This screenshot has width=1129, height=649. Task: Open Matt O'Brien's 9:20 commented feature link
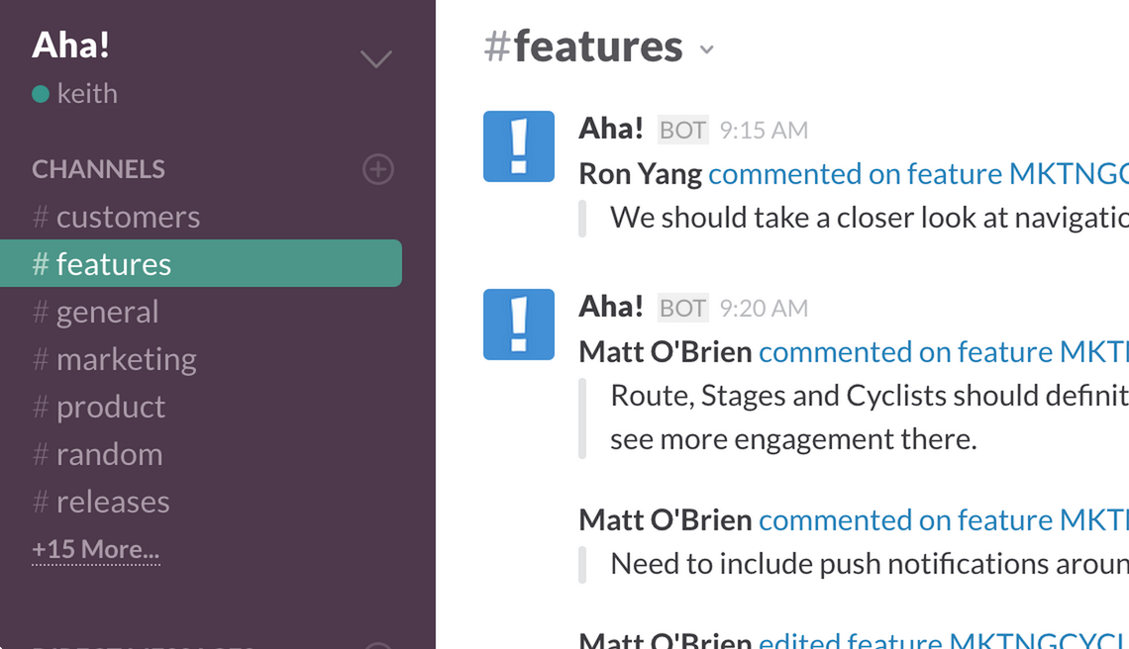pos(943,352)
